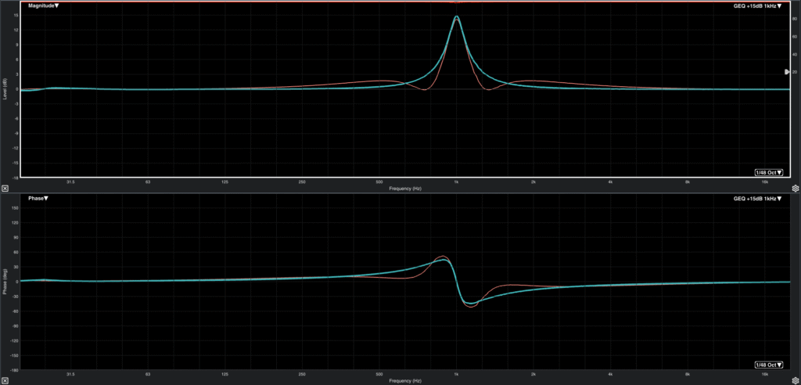Image resolution: width=801 pixels, height=385 pixels.
Task: Click the 150 degree phase axis value
Action: coord(15,208)
